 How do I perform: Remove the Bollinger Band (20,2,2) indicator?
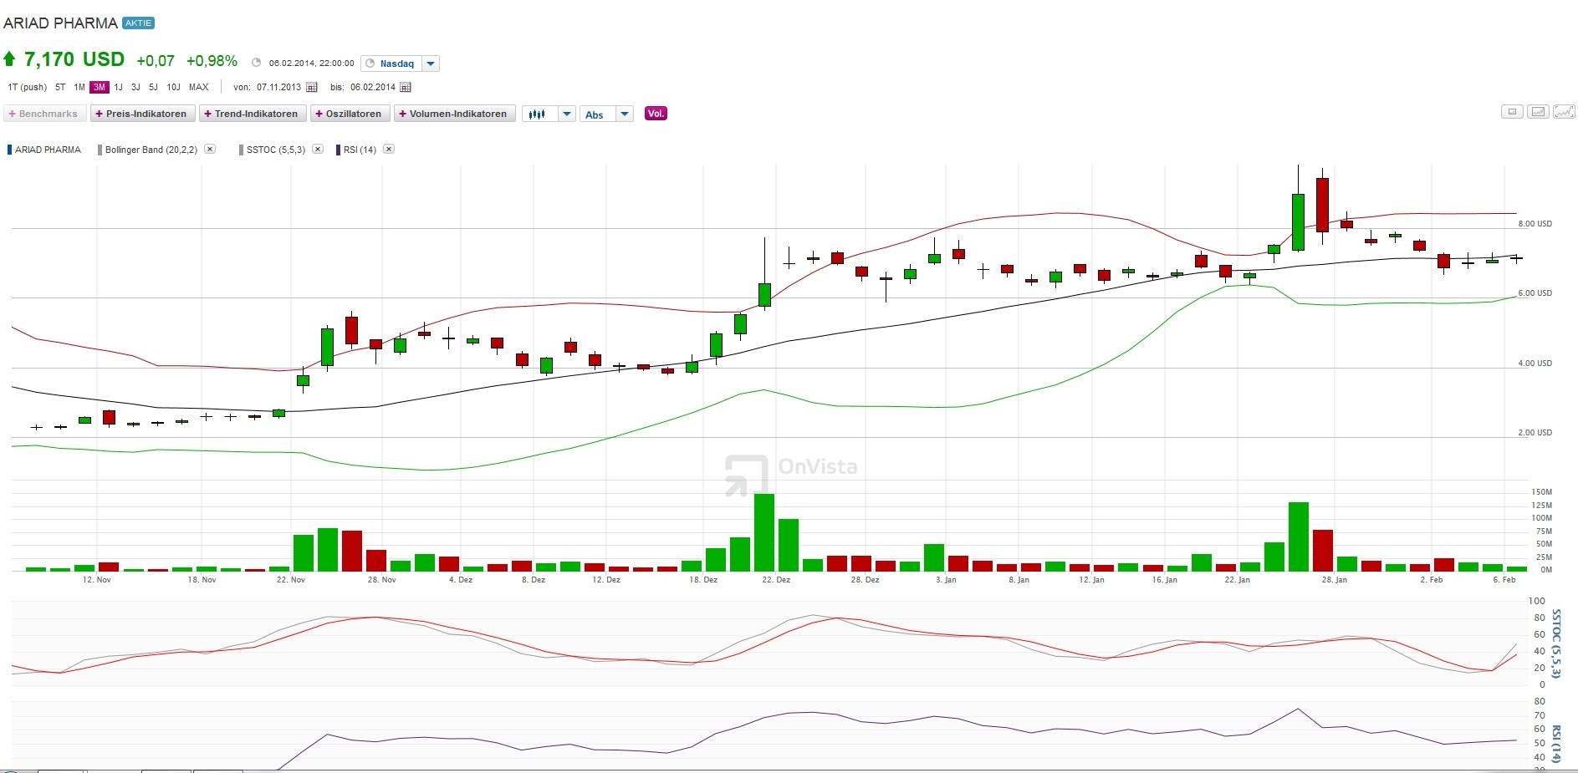click(x=210, y=149)
